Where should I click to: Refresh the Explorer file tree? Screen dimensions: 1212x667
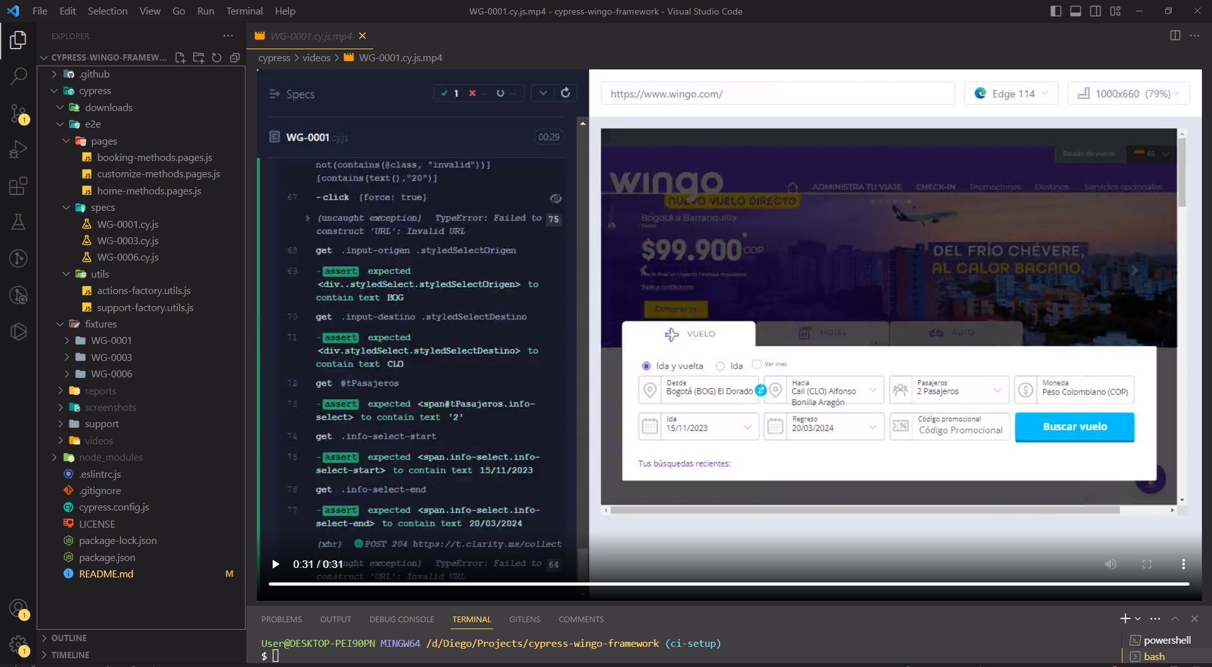click(217, 57)
